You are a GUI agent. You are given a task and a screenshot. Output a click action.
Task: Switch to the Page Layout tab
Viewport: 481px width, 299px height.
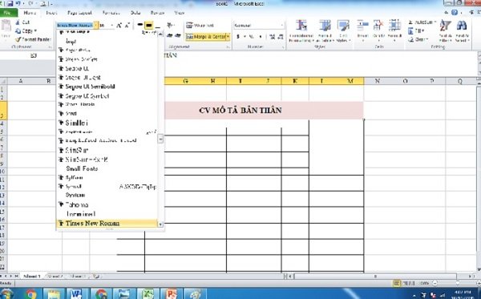pyautogui.click(x=79, y=13)
